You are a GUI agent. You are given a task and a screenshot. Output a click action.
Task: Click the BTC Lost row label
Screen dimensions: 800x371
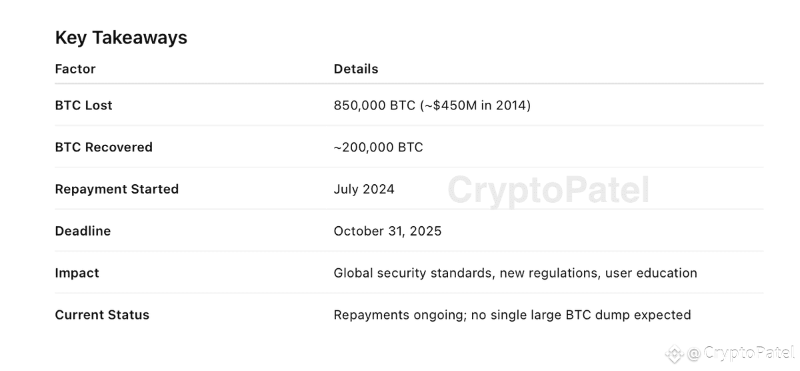83,105
